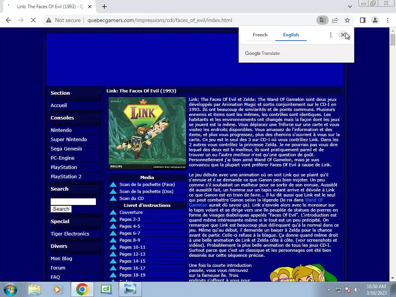Image resolution: width=396 pixels, height=297 pixels.
Task: Open the tab search dropdown arrow
Action: tap(350, 7)
